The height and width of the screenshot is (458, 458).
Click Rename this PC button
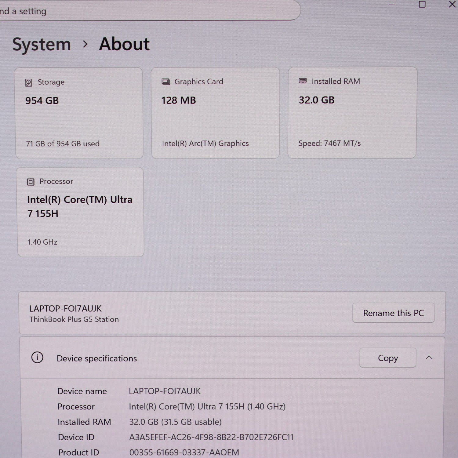pos(393,313)
